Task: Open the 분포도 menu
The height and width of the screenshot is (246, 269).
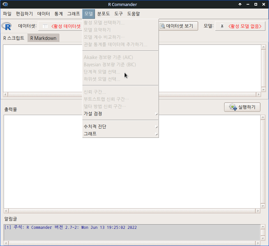Action: click(x=104, y=14)
